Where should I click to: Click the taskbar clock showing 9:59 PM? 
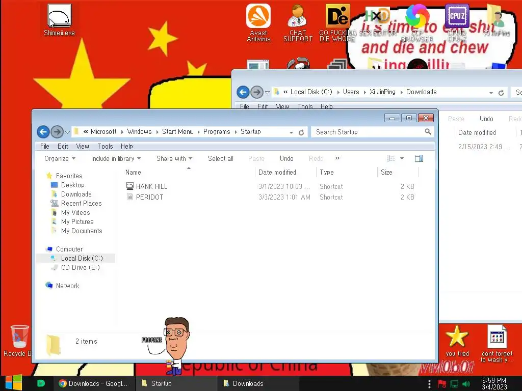[494, 384]
